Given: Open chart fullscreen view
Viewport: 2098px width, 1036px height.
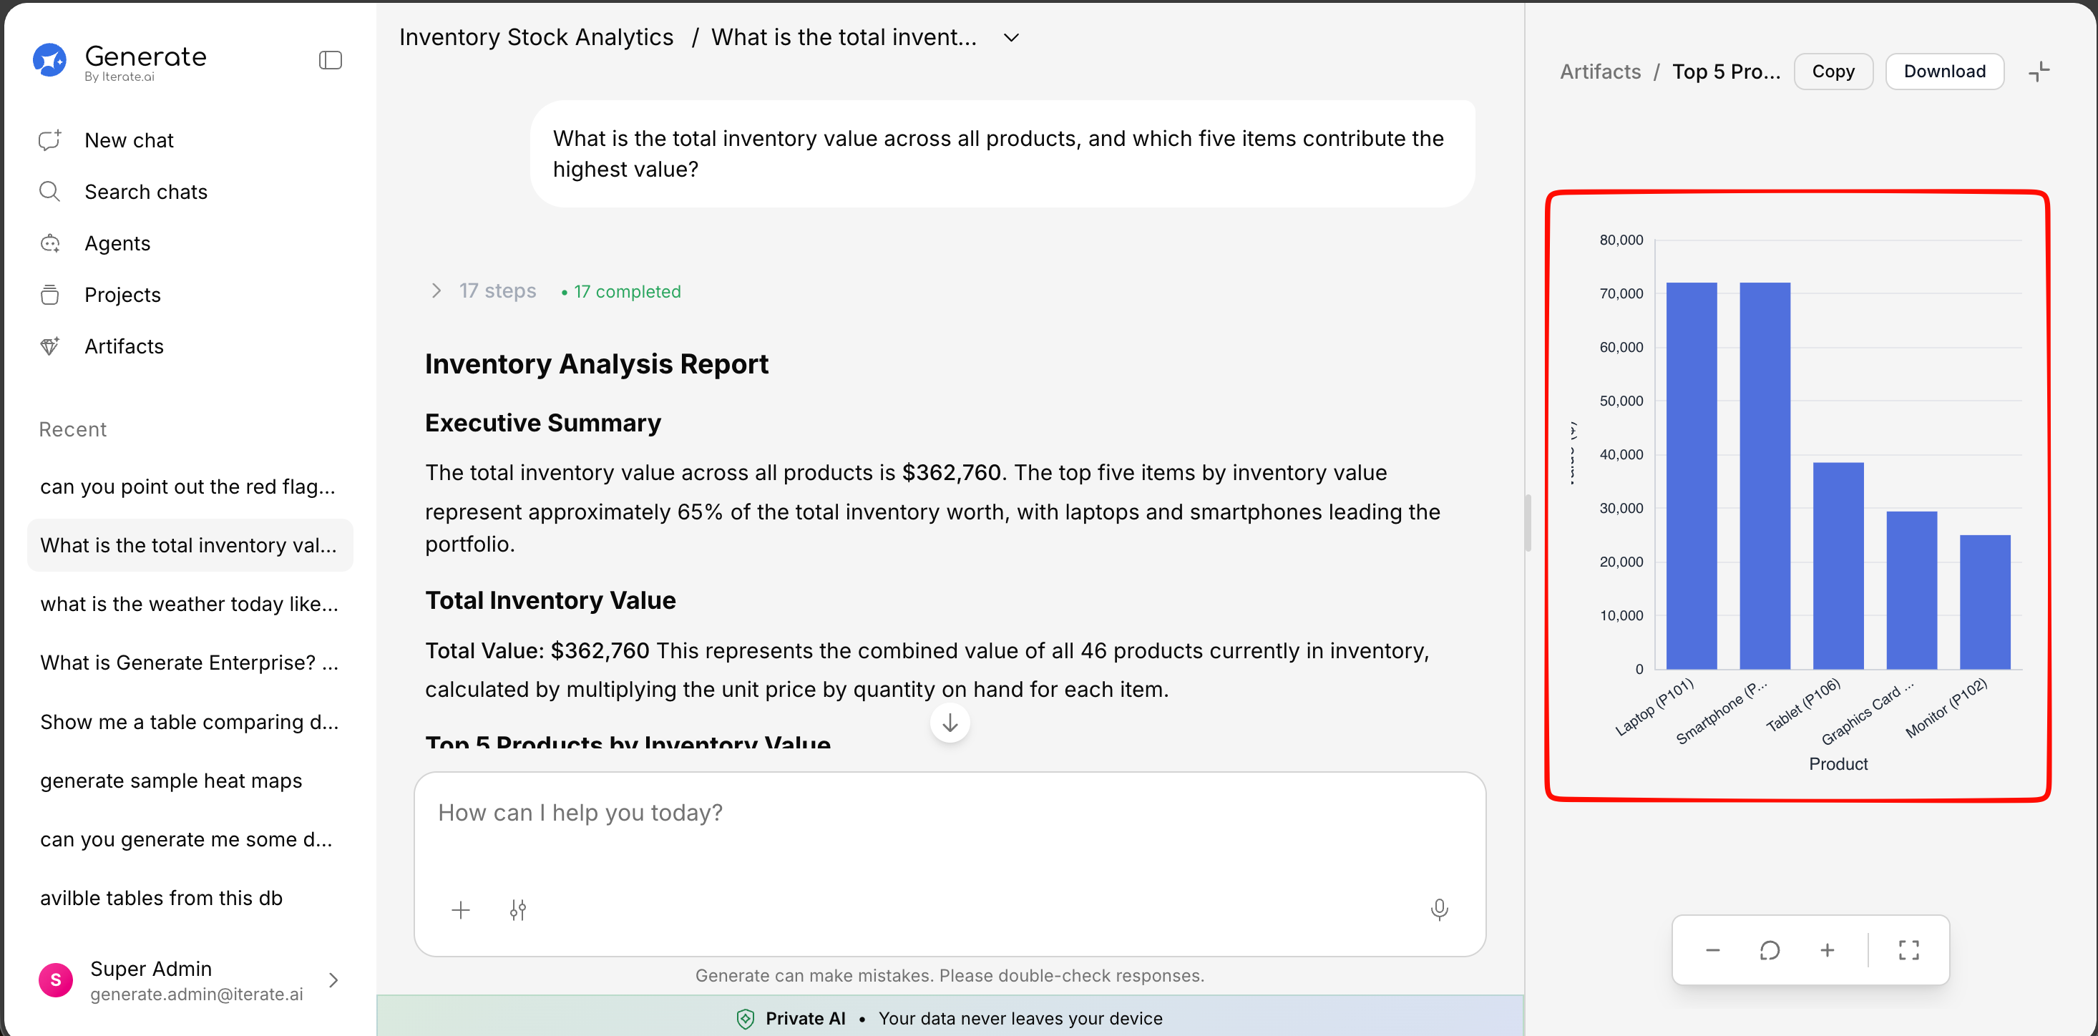Looking at the screenshot, I should click(1908, 949).
